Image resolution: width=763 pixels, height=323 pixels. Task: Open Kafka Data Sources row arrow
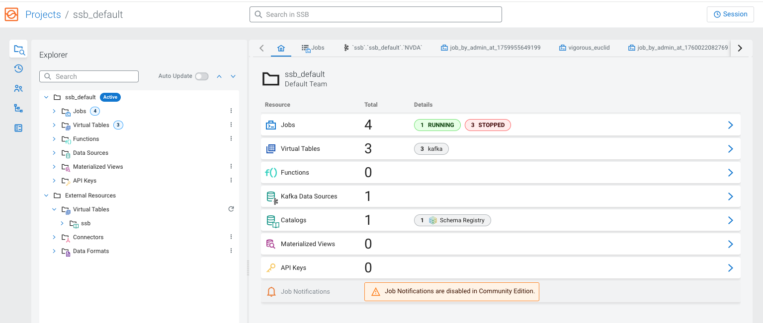click(730, 196)
